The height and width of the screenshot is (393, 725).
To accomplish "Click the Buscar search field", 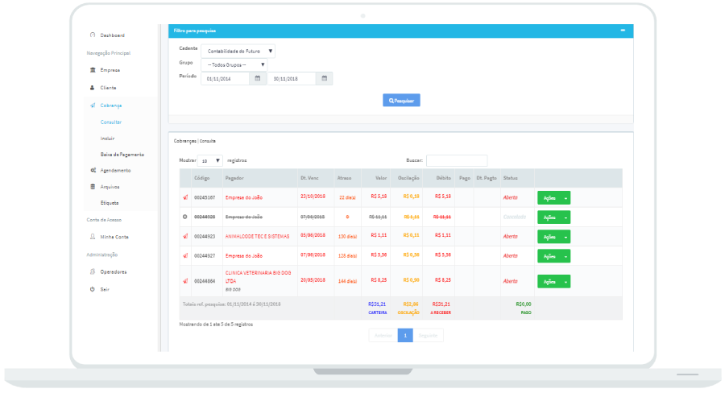I will coord(457,160).
